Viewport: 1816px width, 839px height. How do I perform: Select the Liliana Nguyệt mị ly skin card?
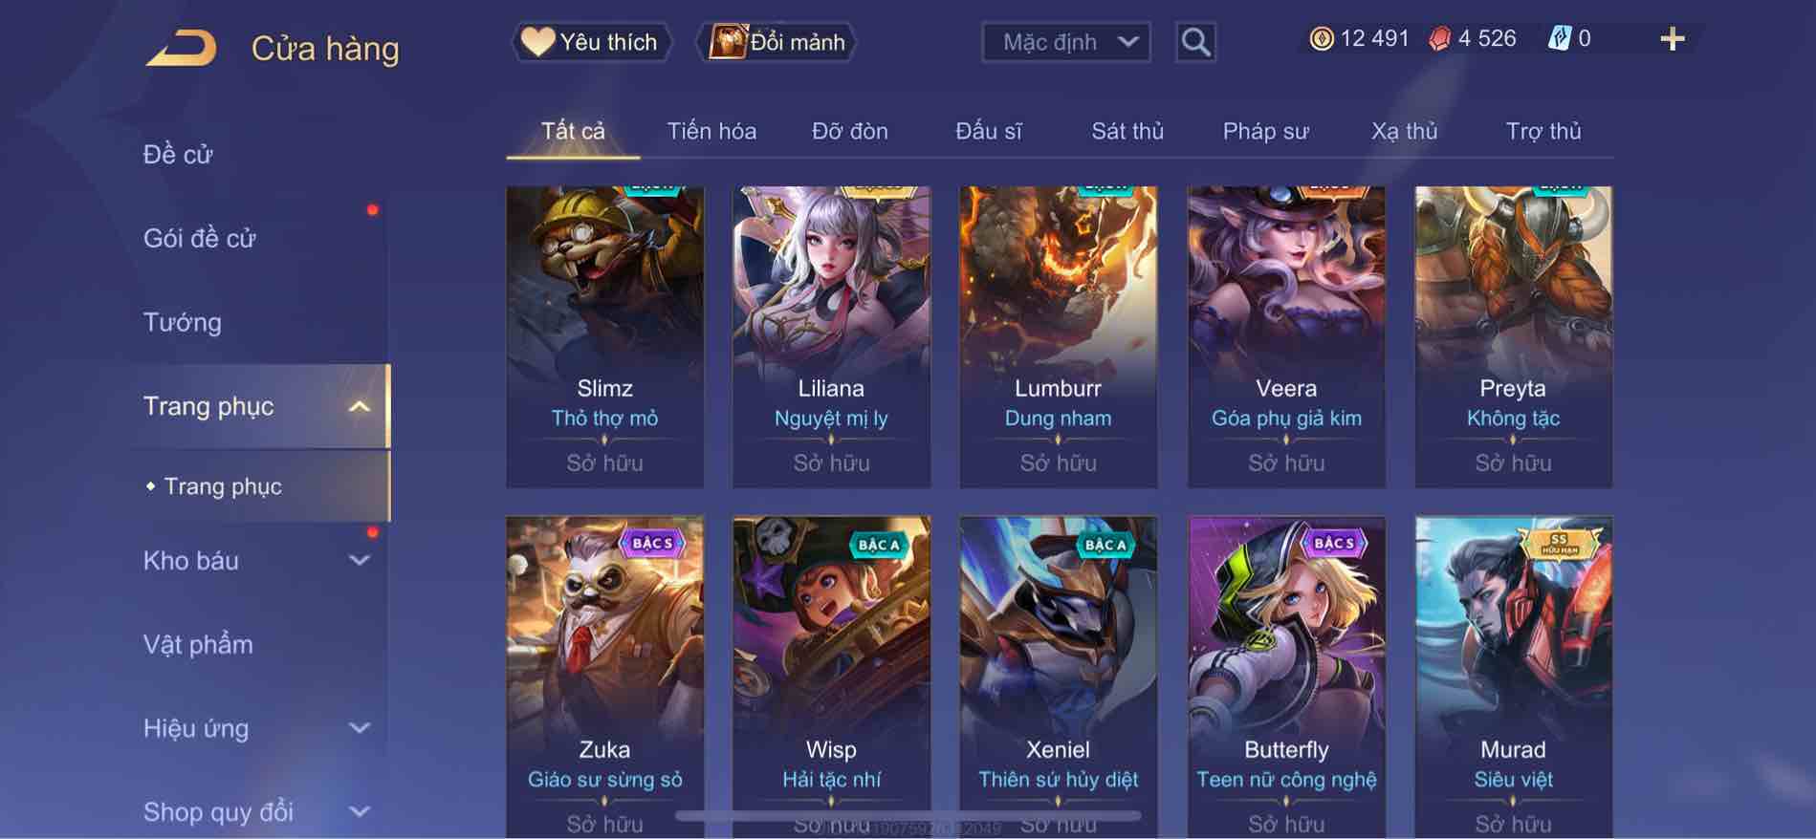[x=831, y=336]
